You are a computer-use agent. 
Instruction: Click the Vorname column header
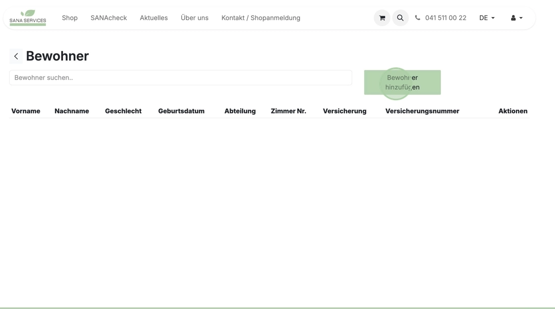coord(26,111)
